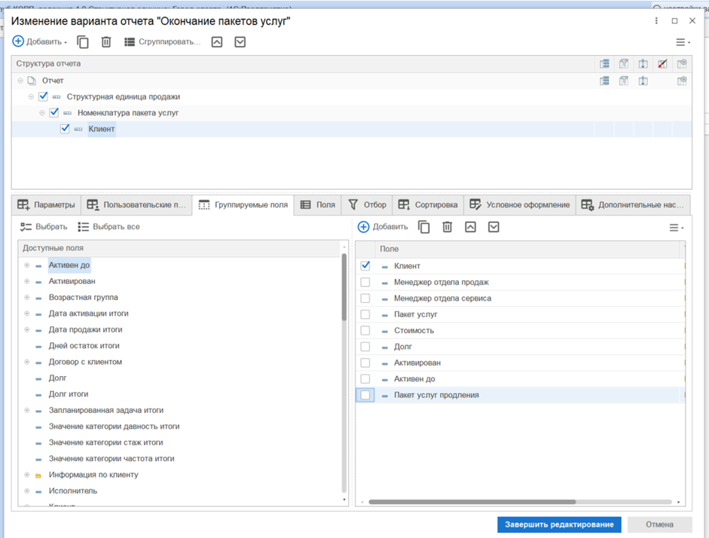This screenshot has width=709, height=538.
Task: Toggle Номенклатура пакета услуг checkbox
Action: pyautogui.click(x=54, y=112)
